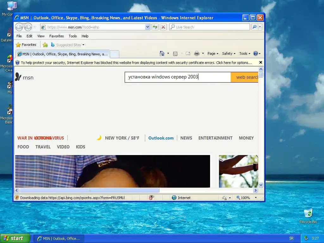Open the Help menu
Image resolution: width=324 pixels, height=243 pixels.
coord(85,36)
